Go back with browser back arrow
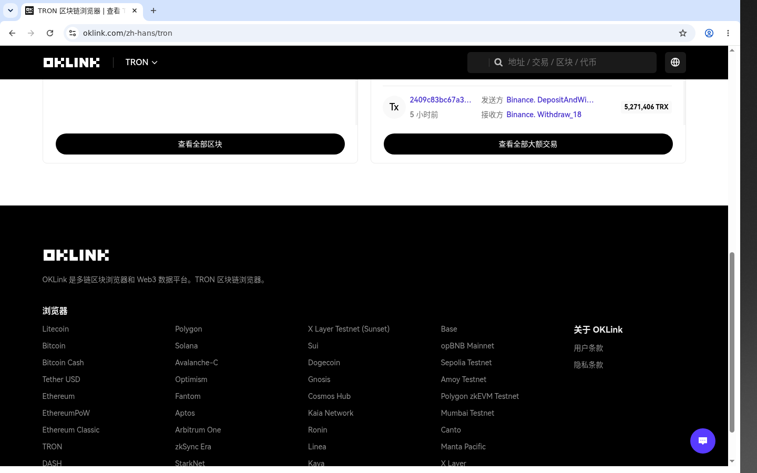This screenshot has width=757, height=473. 12,33
